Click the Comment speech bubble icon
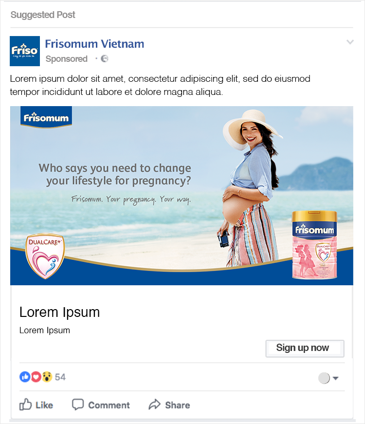 [78, 405]
